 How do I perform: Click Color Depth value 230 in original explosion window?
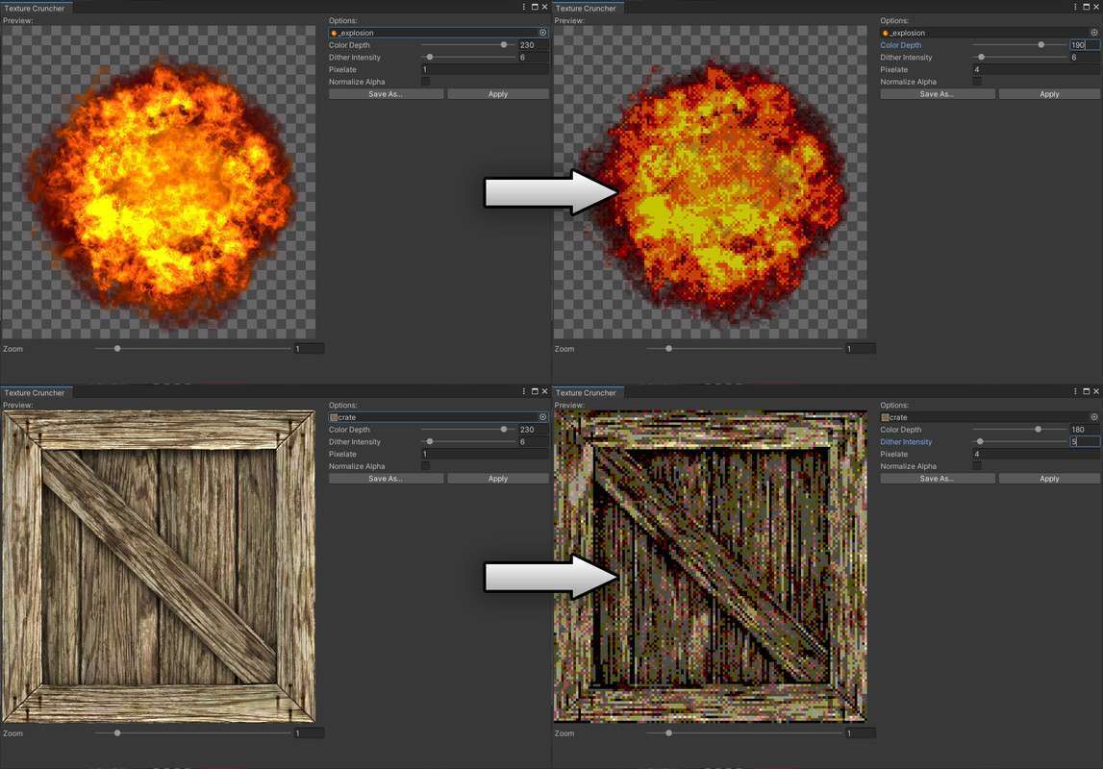click(533, 45)
